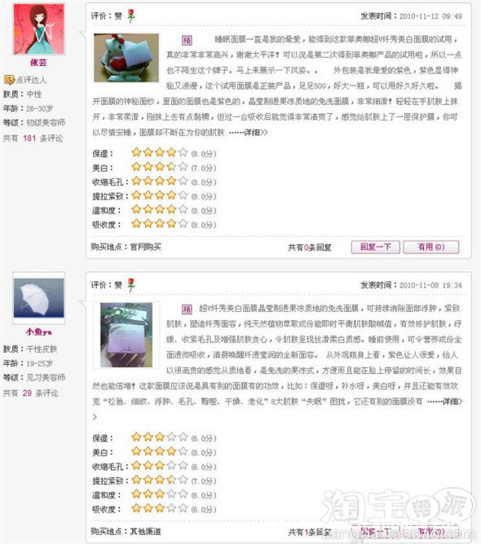Click the 美白 star rating in second review
The height and width of the screenshot is (544, 481).
coord(160,451)
